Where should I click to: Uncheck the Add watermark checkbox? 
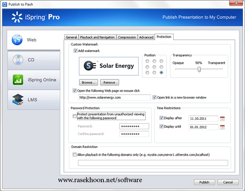75,51
